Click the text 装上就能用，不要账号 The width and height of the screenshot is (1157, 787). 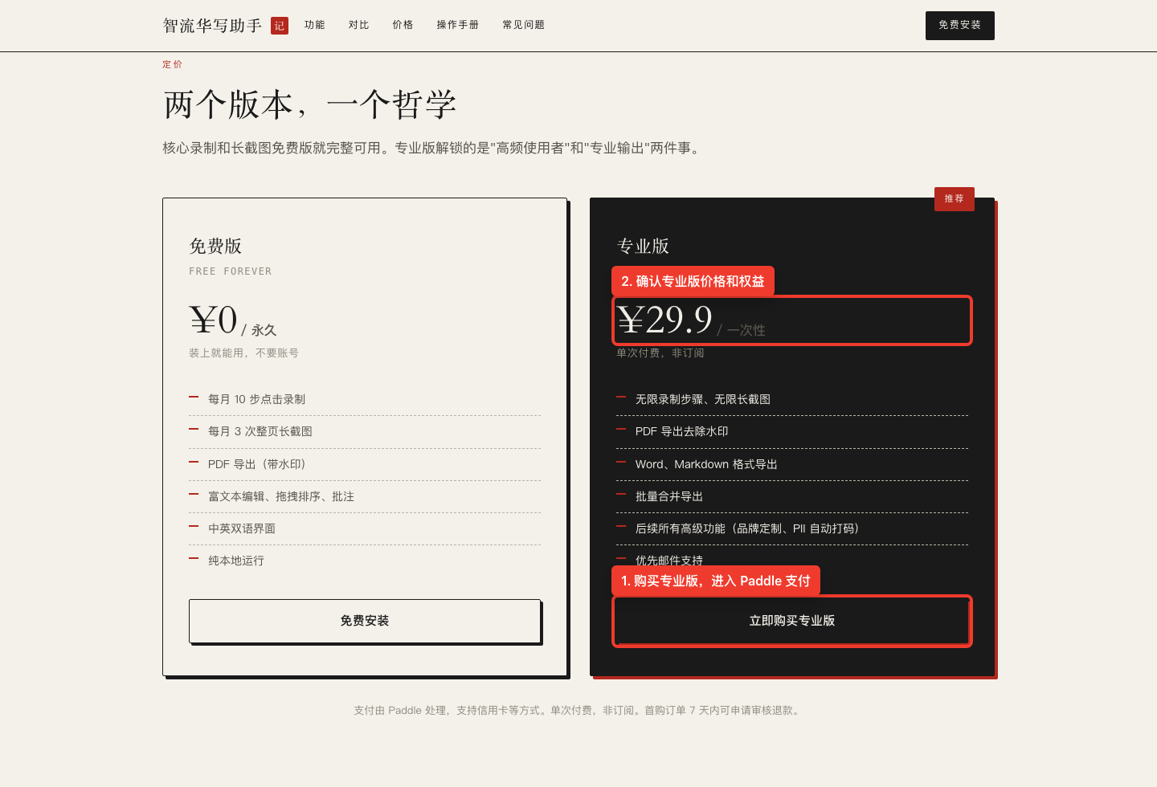pos(244,353)
